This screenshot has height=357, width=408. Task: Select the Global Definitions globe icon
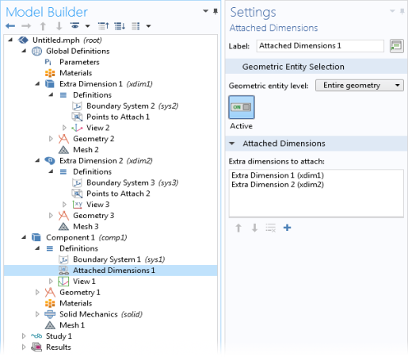(36, 51)
